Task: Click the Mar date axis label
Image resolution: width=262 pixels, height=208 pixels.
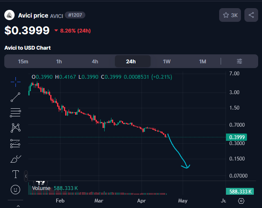Action: [99, 200]
